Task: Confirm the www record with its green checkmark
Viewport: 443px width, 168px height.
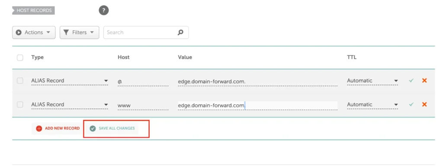Action: click(411, 104)
